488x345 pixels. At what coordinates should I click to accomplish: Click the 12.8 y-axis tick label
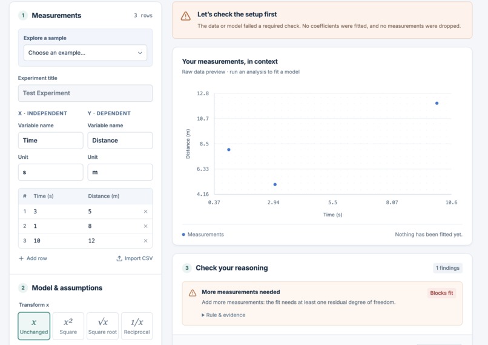(x=203, y=93)
